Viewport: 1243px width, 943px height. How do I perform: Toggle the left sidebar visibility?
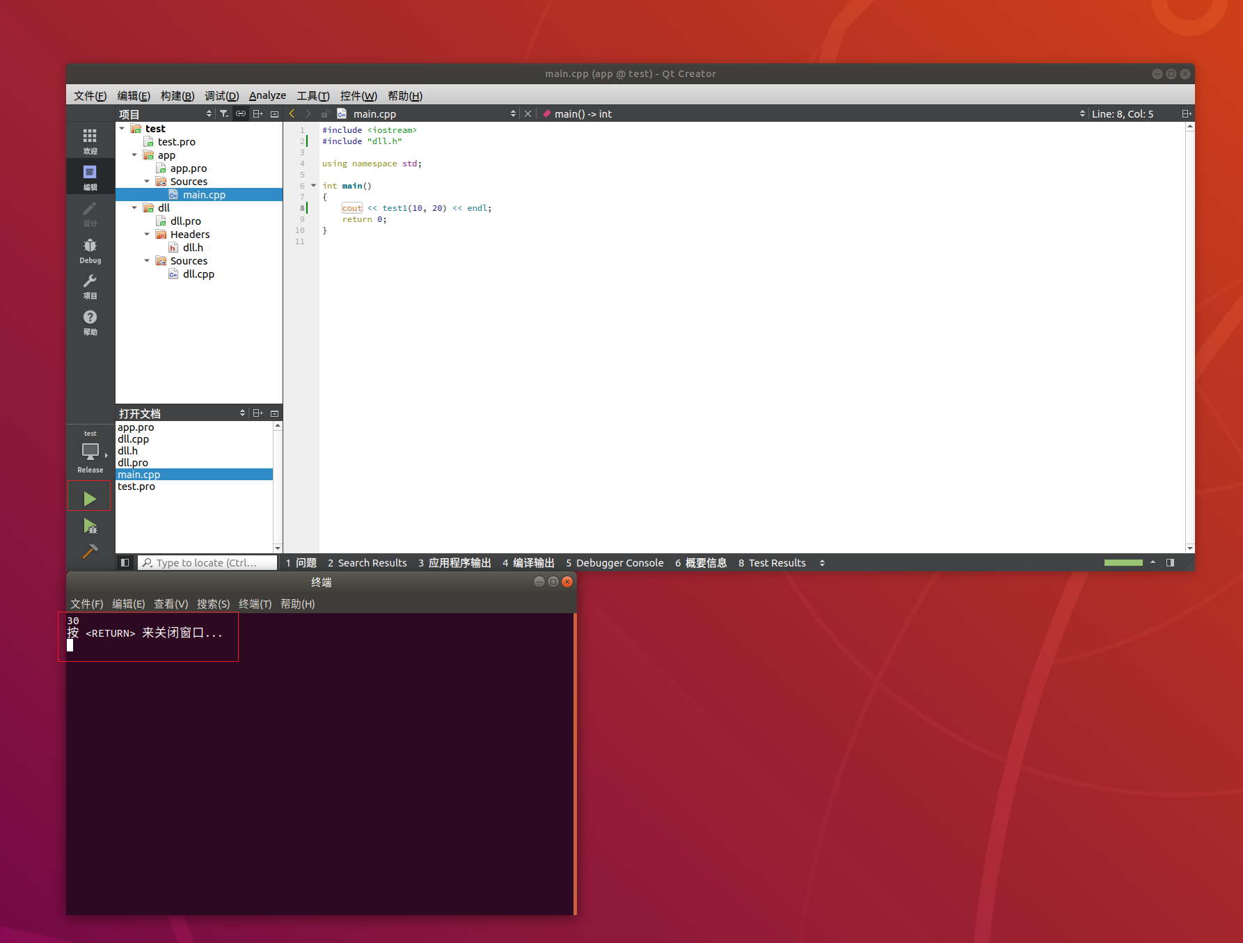(x=125, y=562)
